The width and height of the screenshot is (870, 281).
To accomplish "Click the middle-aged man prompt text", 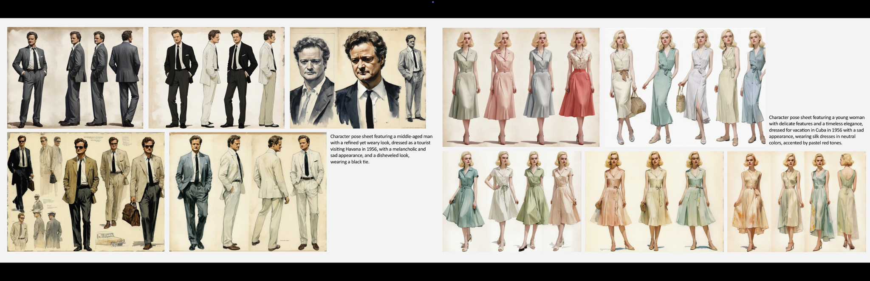I will (381, 149).
